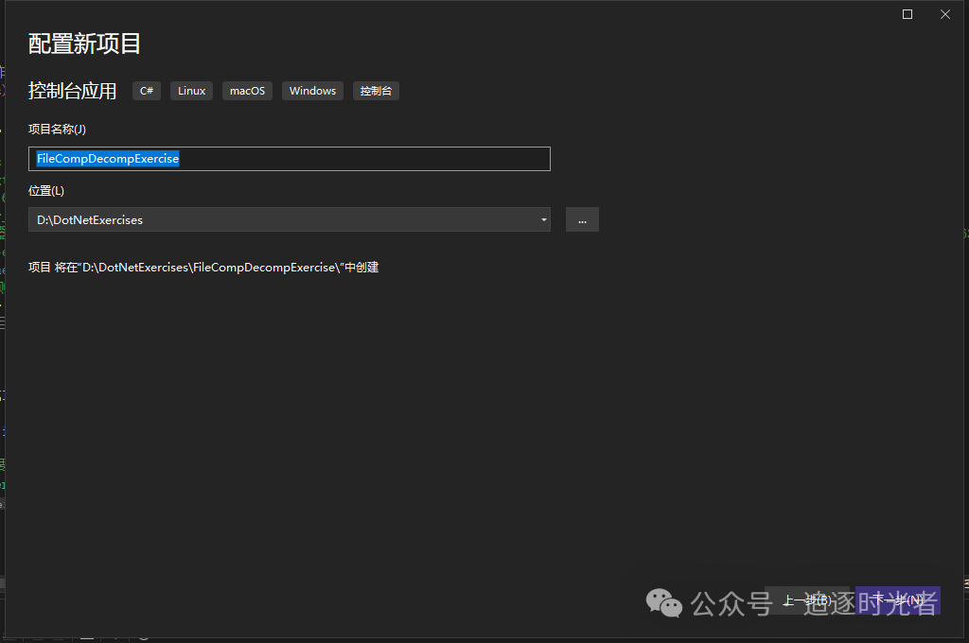This screenshot has height=643, width=969.
Task: Click the Windows tag label
Action: pos(312,91)
